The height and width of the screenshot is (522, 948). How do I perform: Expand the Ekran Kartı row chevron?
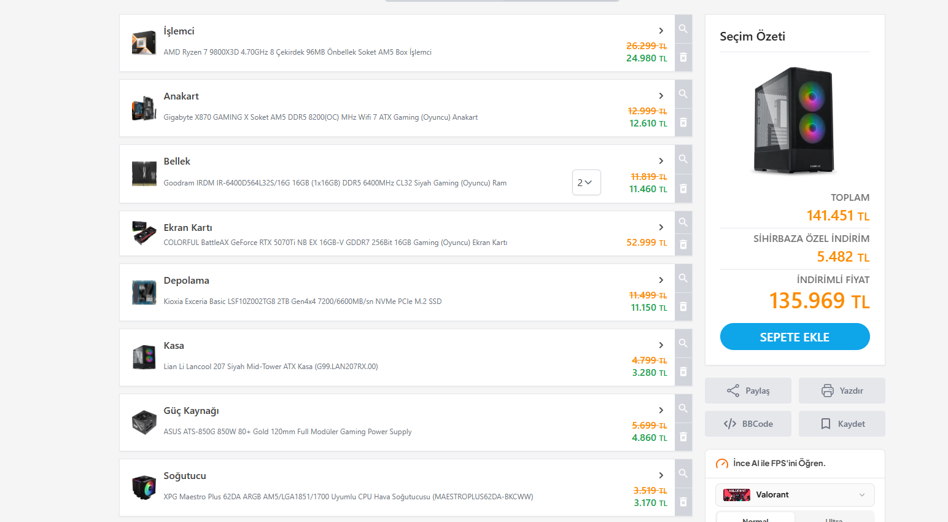point(661,227)
